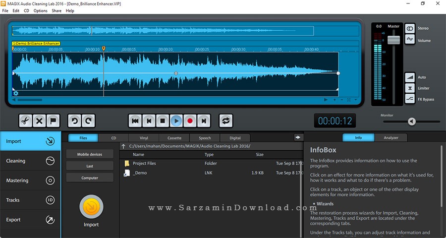Click the arrow button beside Digital tab
The image size is (446, 238).
tap(298, 137)
